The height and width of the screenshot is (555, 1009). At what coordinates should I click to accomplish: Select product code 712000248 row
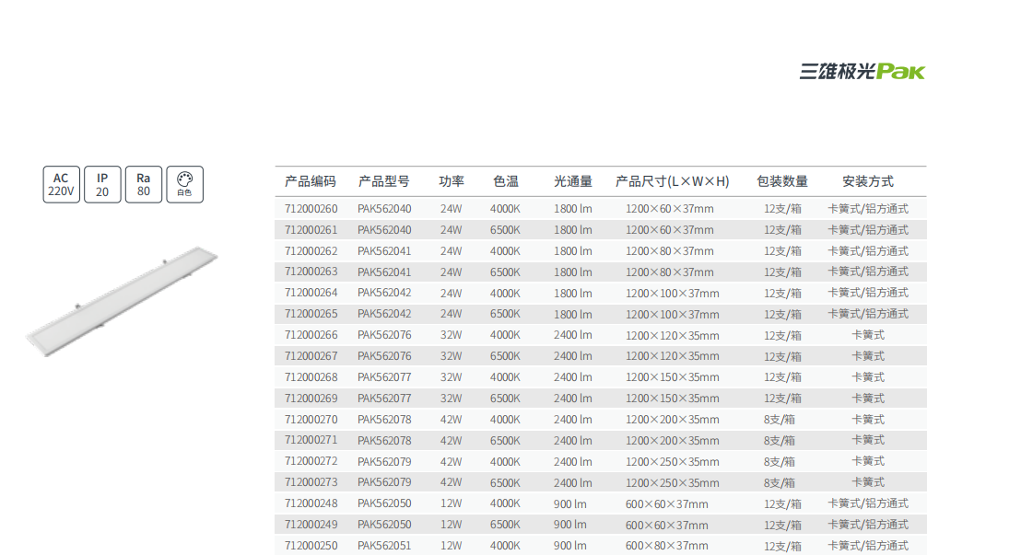311,503
